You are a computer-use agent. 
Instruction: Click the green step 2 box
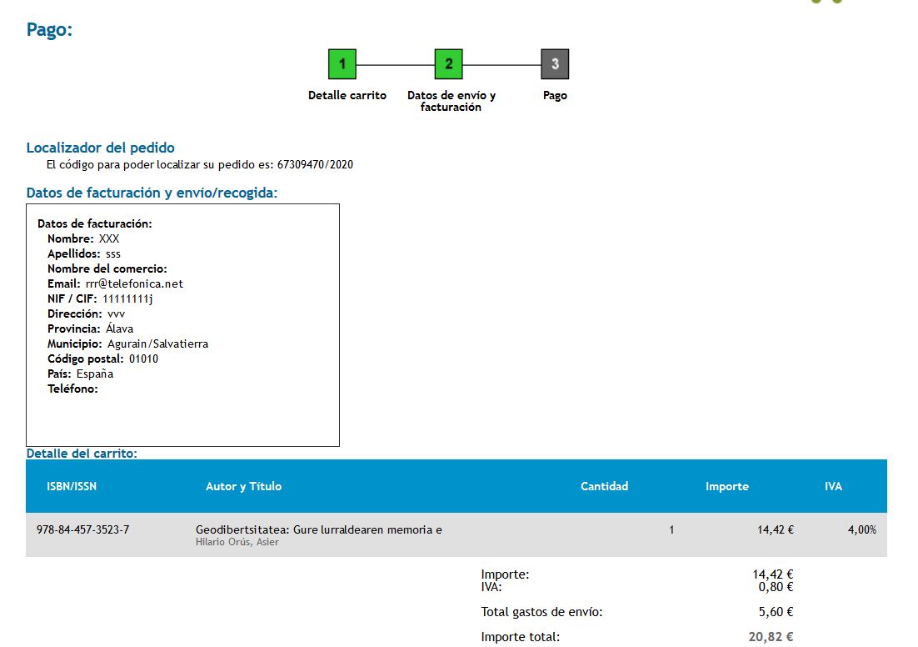[x=448, y=64]
